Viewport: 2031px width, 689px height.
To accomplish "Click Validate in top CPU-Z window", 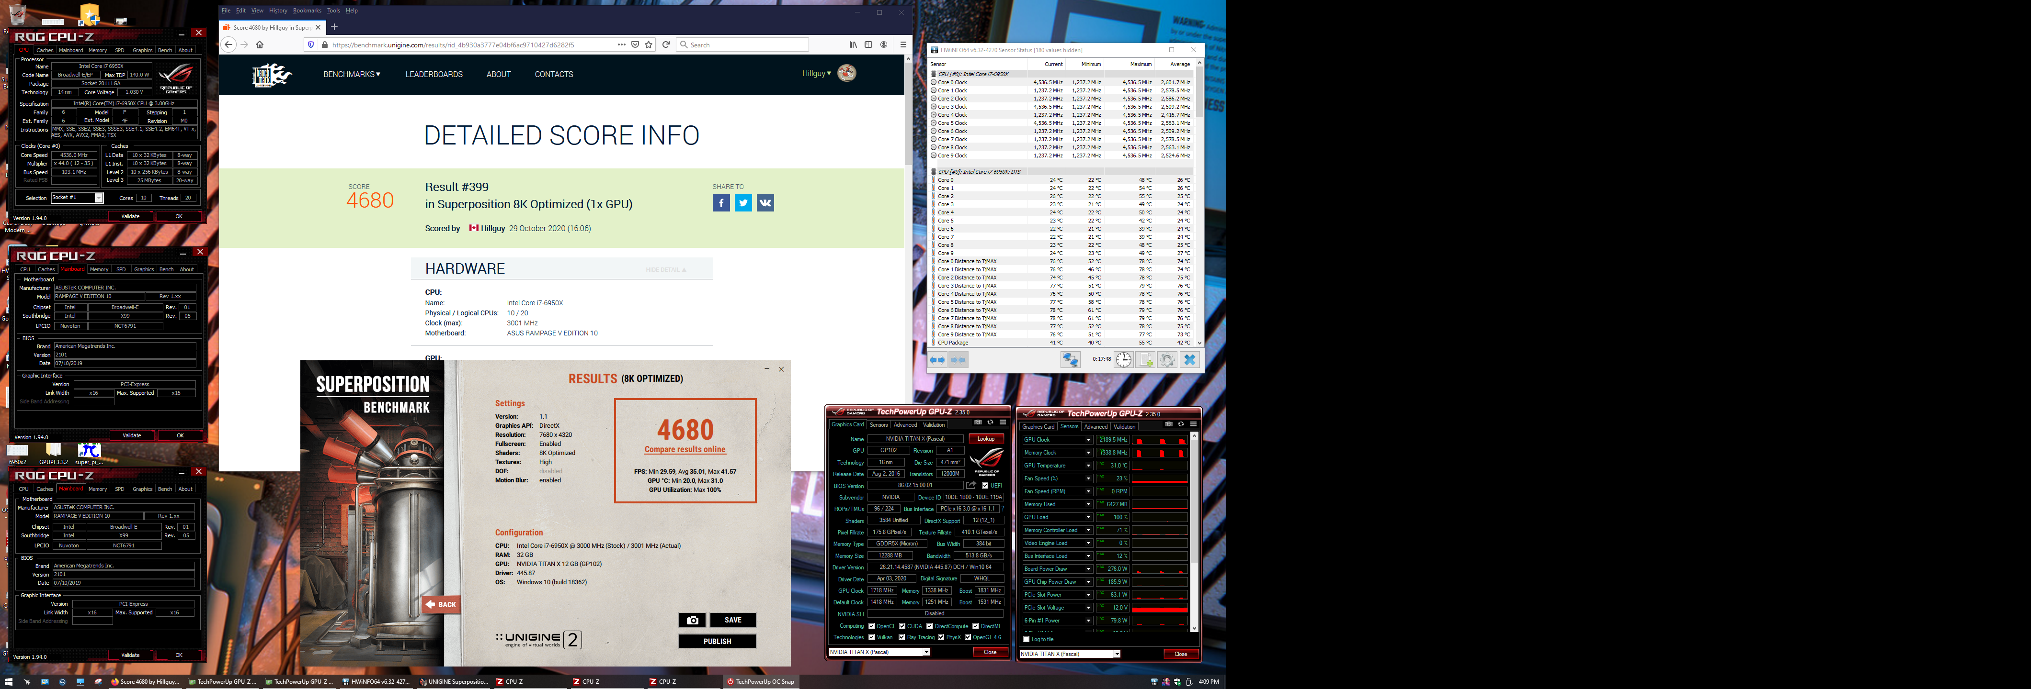I will coord(131,217).
